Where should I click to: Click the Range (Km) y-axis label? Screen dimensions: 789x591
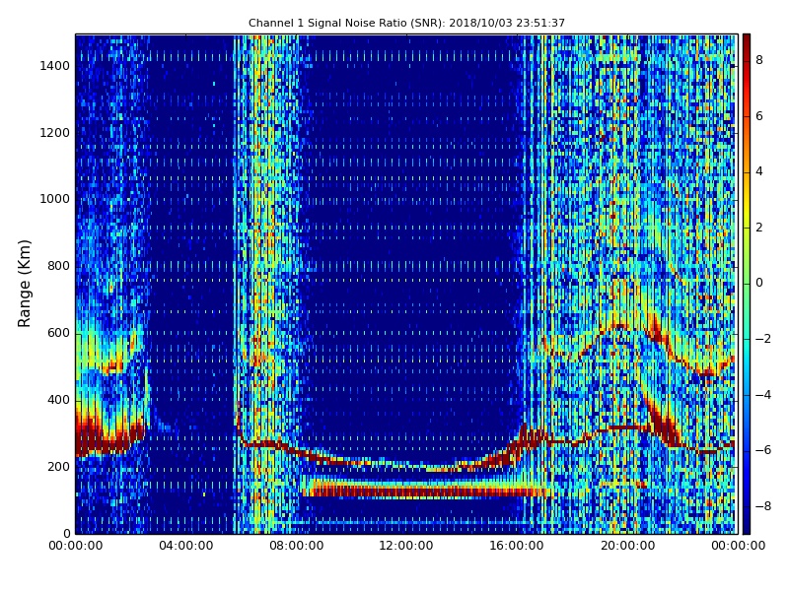[x=24, y=284]
